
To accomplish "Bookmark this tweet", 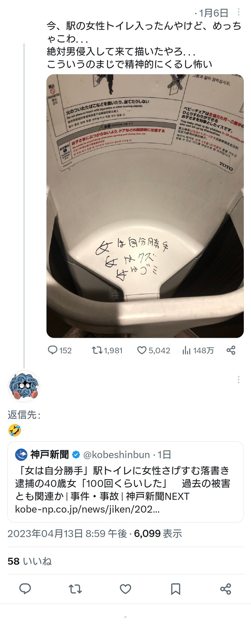I will click(x=175, y=589).
